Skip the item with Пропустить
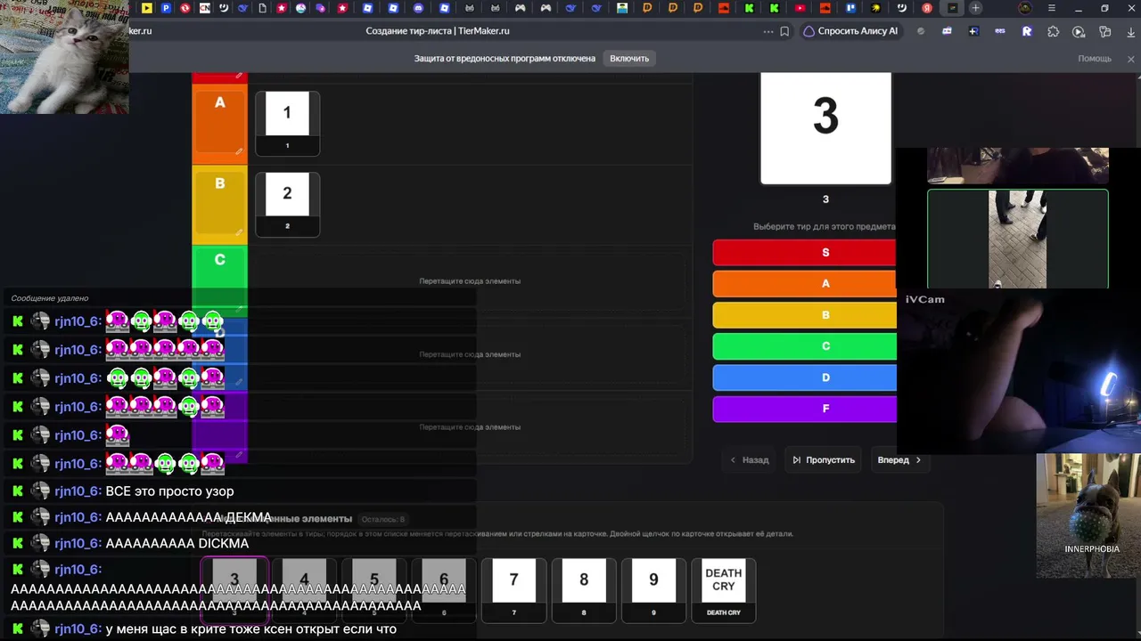The image size is (1141, 641). [823, 460]
